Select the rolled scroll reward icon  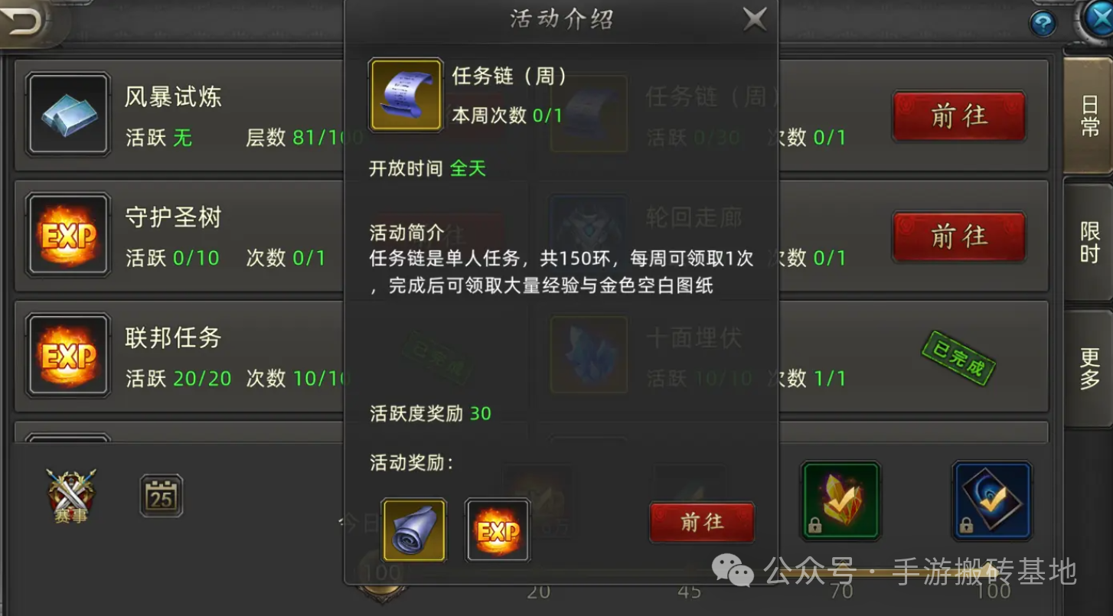point(413,530)
